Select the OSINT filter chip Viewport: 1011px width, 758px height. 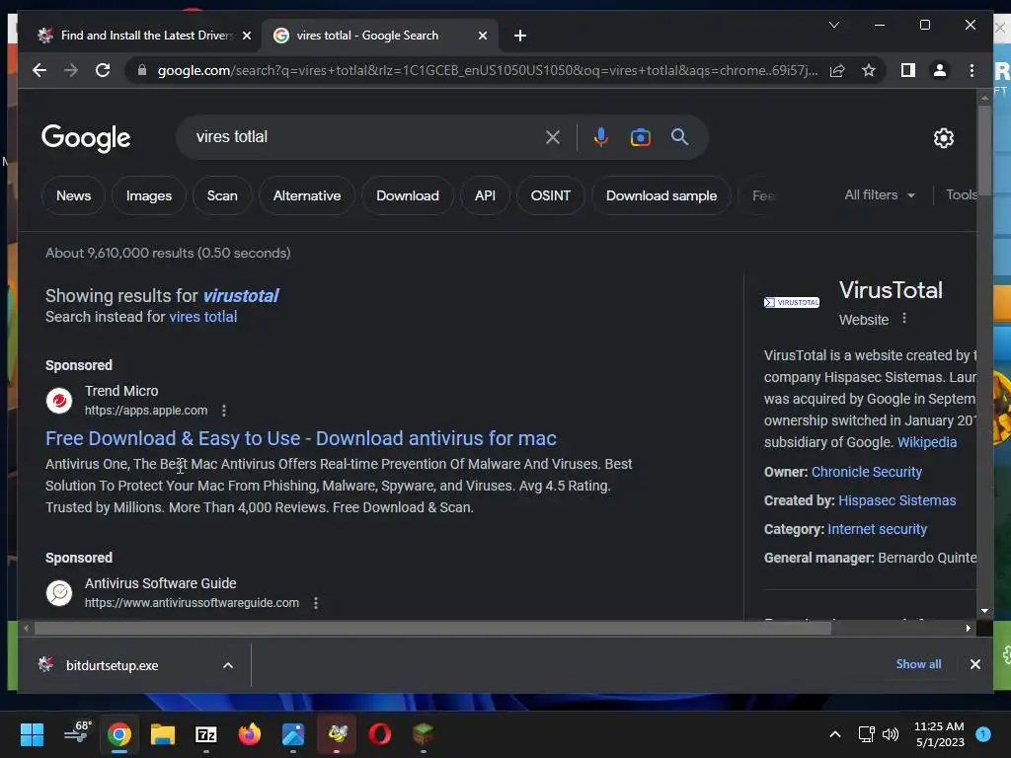551,195
